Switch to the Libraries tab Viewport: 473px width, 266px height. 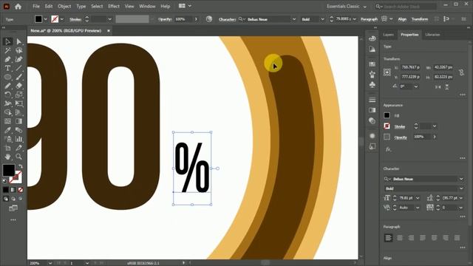coord(432,35)
